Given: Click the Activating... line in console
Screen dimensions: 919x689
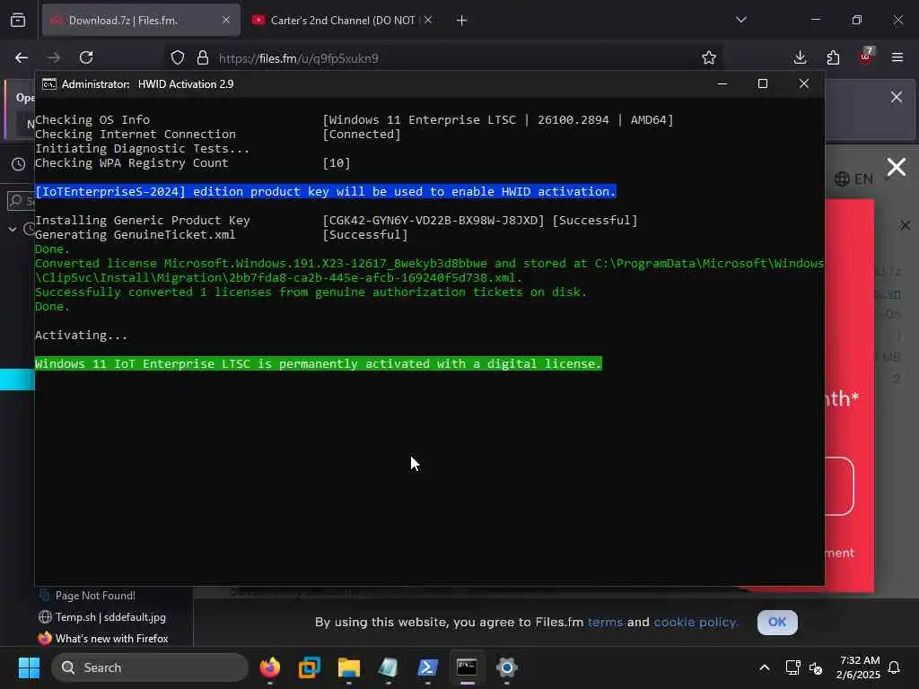Looking at the screenshot, I should click(x=82, y=336).
